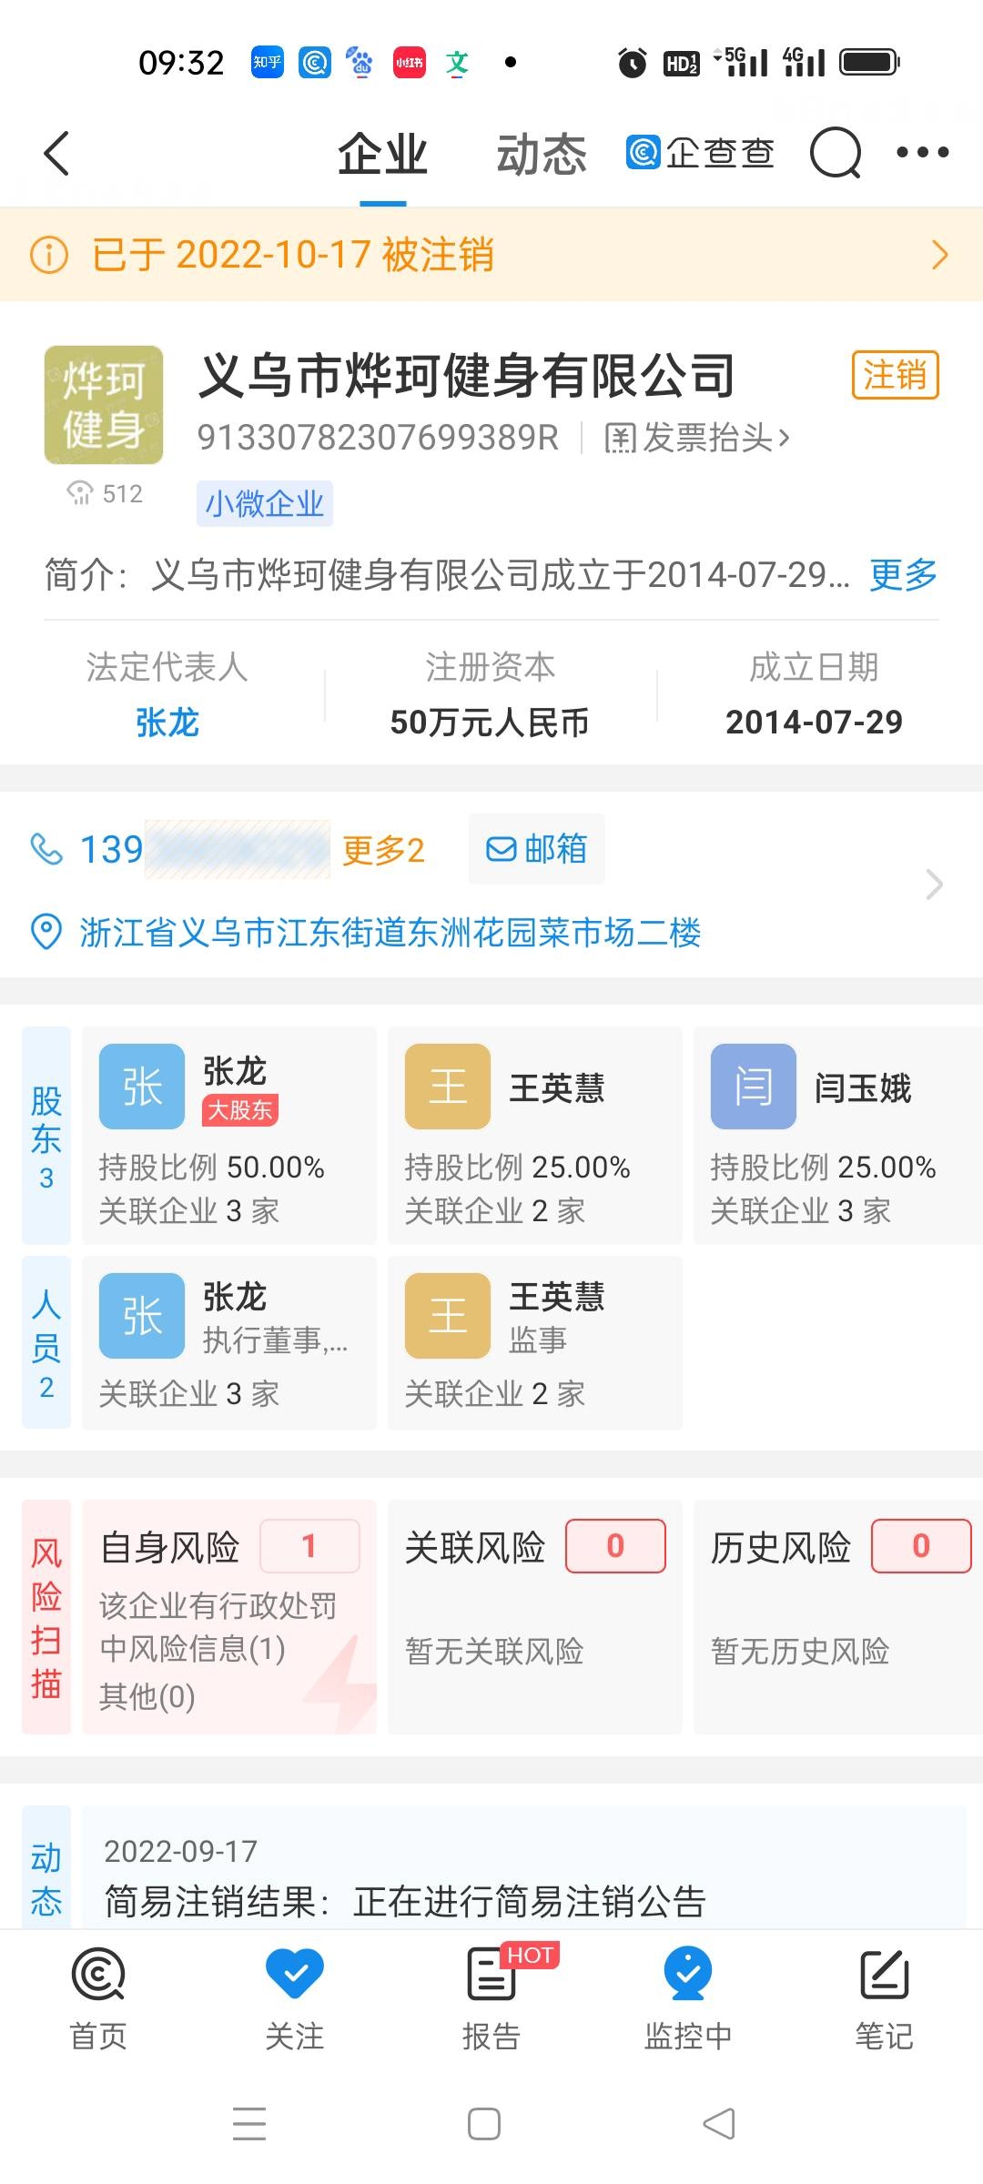
Task: Open 发票抬头 invoice header link
Action: (697, 438)
